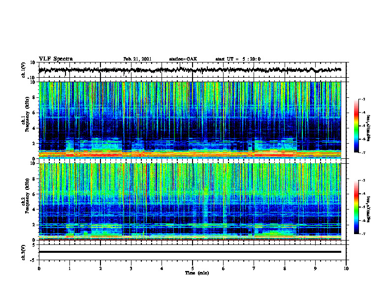Click time axis tick label "2"
The image size is (390, 301).
pos(100,269)
